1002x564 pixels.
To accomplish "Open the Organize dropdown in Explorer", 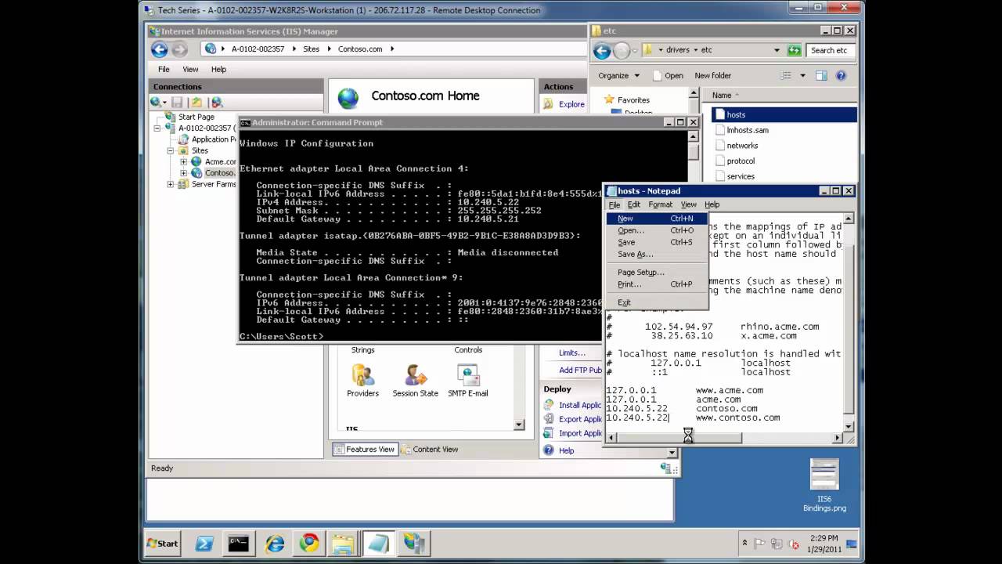I will click(x=618, y=75).
